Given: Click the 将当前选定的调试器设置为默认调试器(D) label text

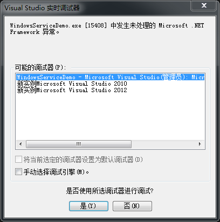Looking at the screenshot, I should click(x=83, y=159).
